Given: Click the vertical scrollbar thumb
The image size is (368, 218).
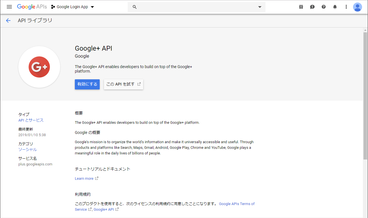Looking at the screenshot, I should pos(365,96).
